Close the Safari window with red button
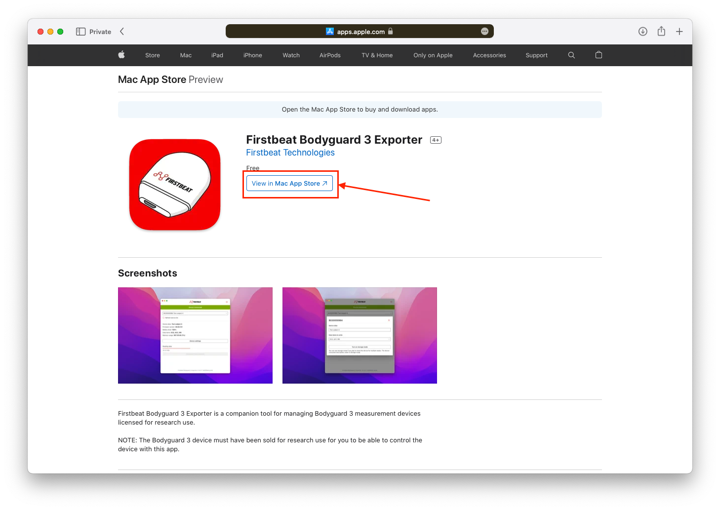The height and width of the screenshot is (510, 720). [x=40, y=32]
